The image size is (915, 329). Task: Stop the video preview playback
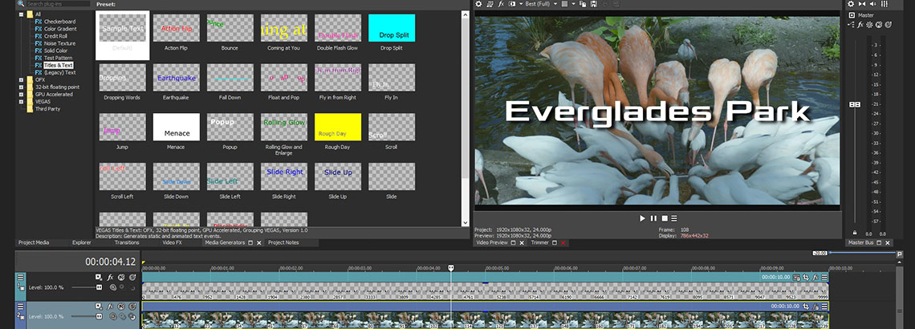664,218
